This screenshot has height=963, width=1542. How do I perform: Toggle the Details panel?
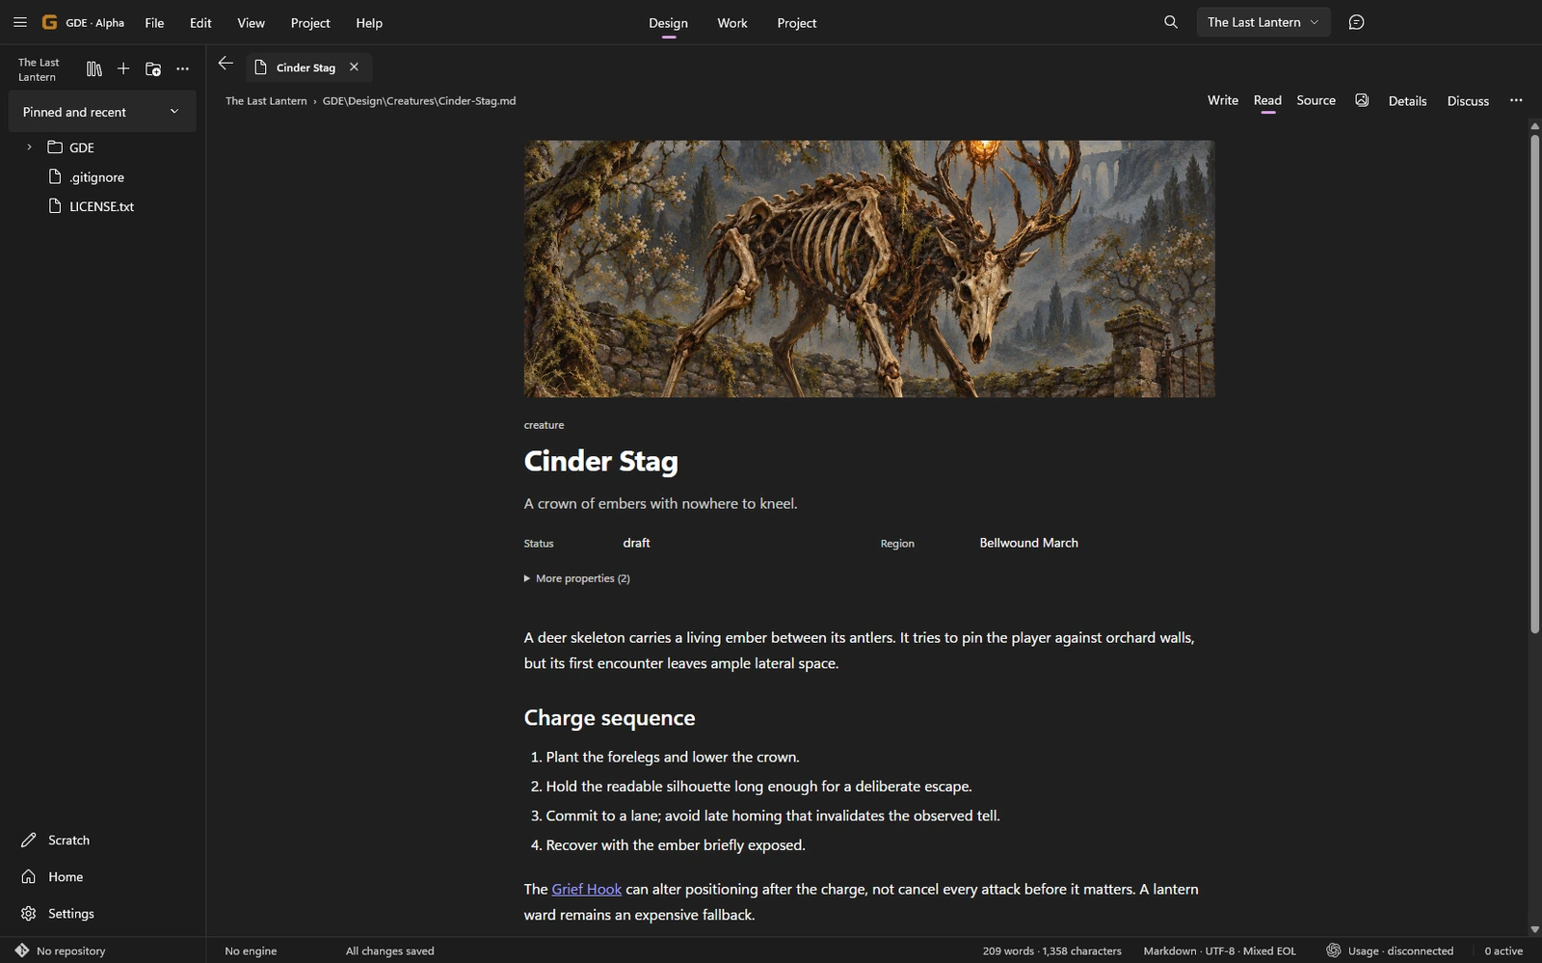(x=1407, y=101)
